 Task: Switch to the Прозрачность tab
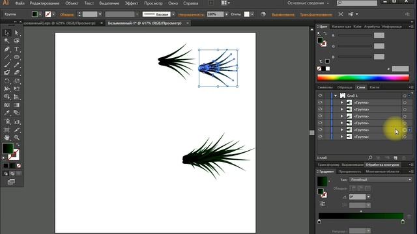[350, 172]
